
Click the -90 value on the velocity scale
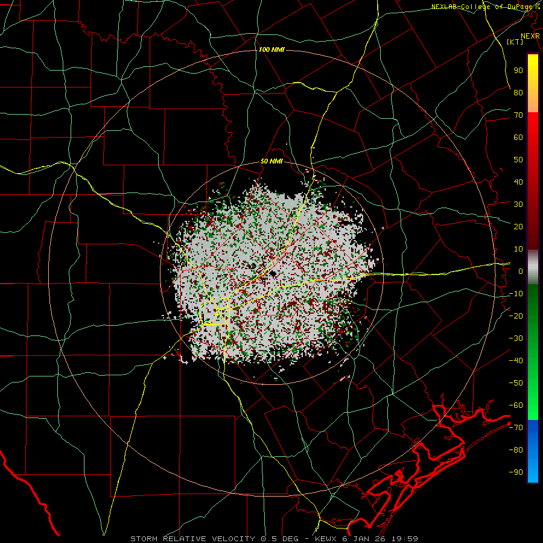(516, 472)
